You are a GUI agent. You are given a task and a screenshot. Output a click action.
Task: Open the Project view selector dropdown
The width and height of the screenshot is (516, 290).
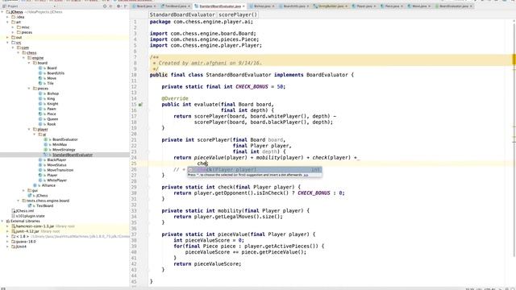click(x=55, y=6)
